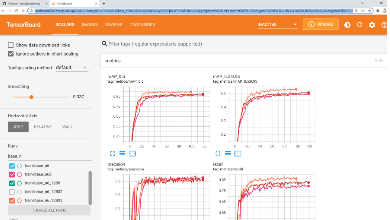Screen dimensions: 390x220
Task: Expand mAP_0.5 chart to full size
Action: point(112,154)
